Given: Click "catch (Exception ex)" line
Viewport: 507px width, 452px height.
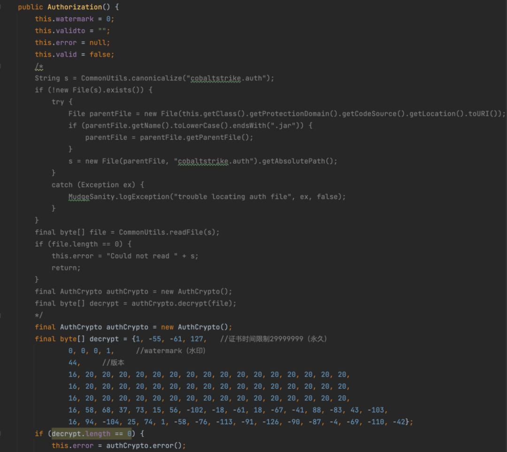Looking at the screenshot, I should 98,185.
